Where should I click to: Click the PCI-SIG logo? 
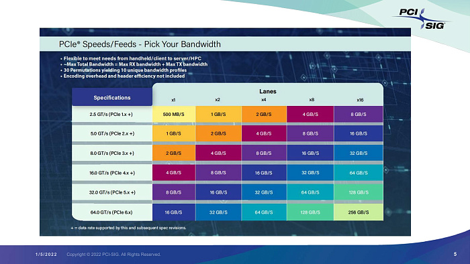[422, 19]
